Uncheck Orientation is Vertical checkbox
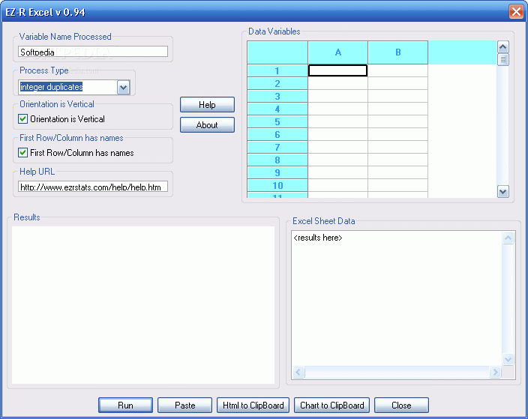 click(23, 118)
